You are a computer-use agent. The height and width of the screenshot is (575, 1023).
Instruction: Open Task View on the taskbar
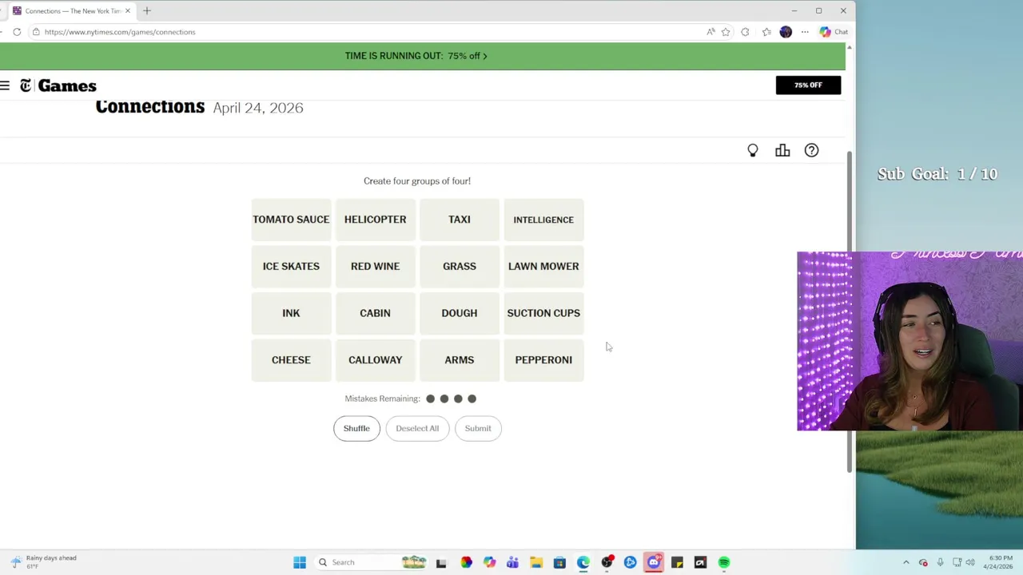click(x=441, y=562)
